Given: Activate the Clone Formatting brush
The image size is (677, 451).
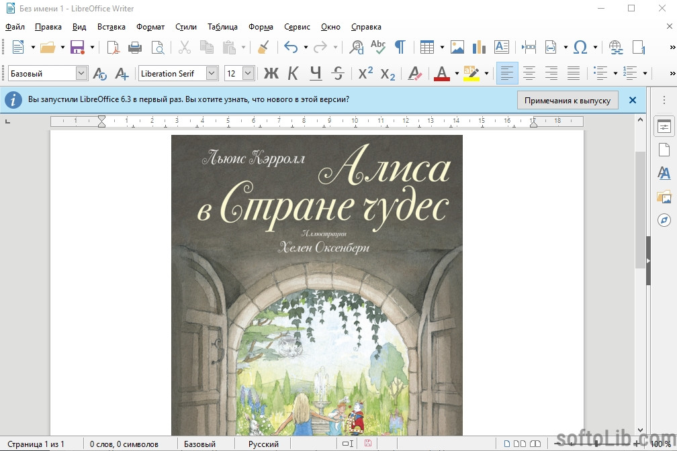Looking at the screenshot, I should 263,47.
